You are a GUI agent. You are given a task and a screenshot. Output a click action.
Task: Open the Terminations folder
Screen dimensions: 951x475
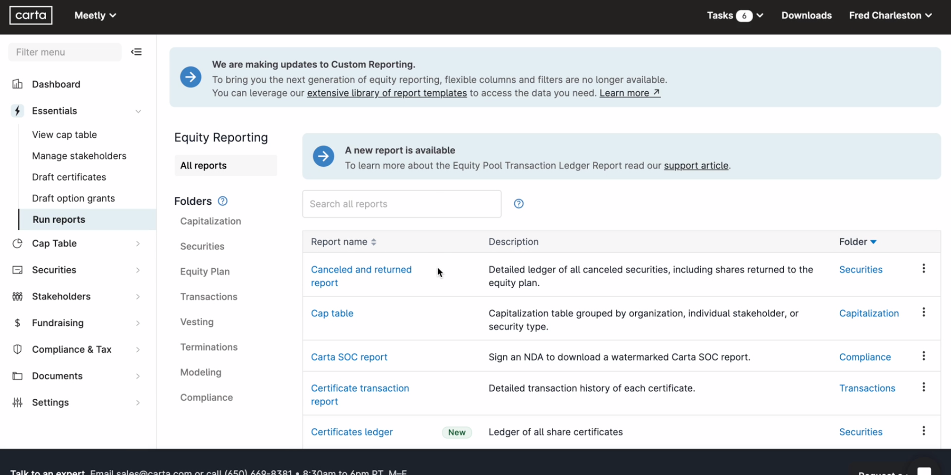(209, 347)
